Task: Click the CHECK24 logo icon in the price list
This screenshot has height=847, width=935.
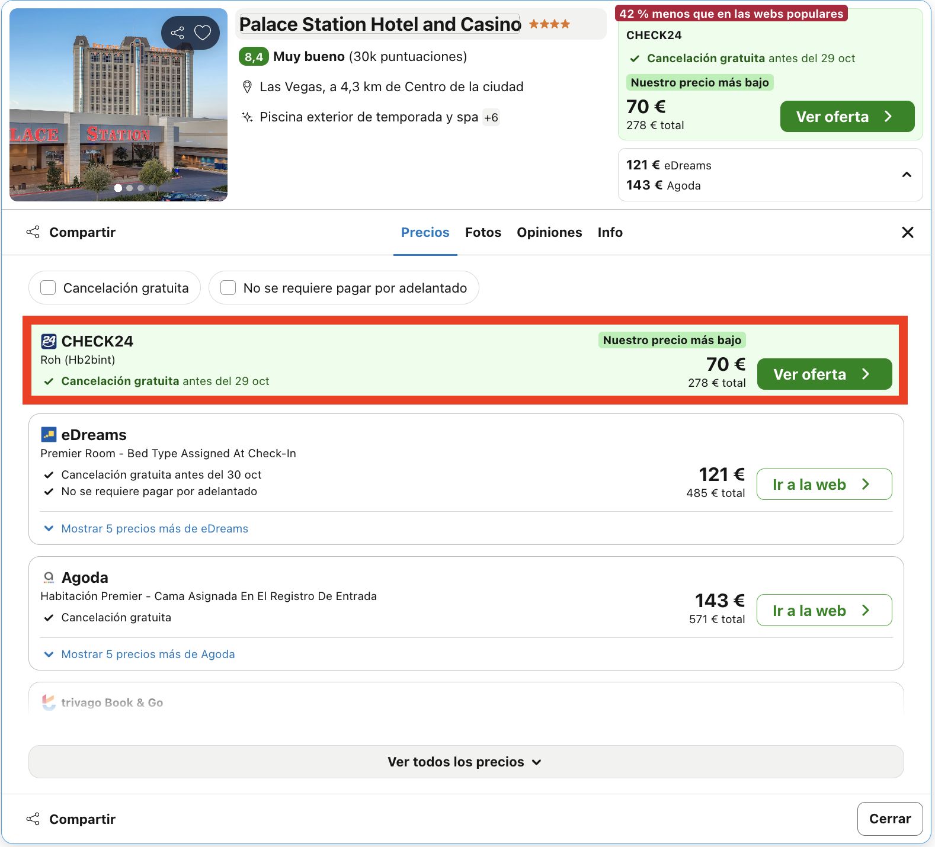Action: click(49, 341)
